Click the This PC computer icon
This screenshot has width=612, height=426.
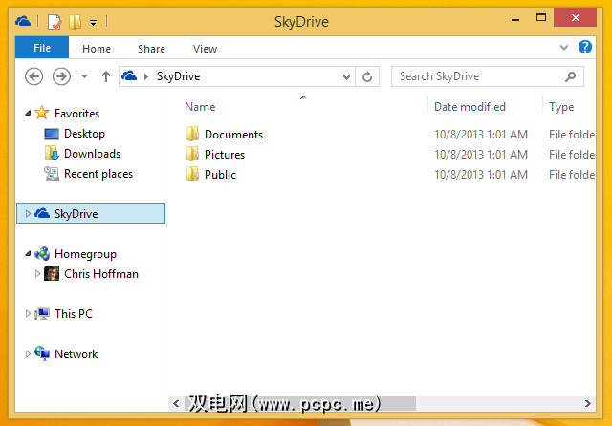42,313
